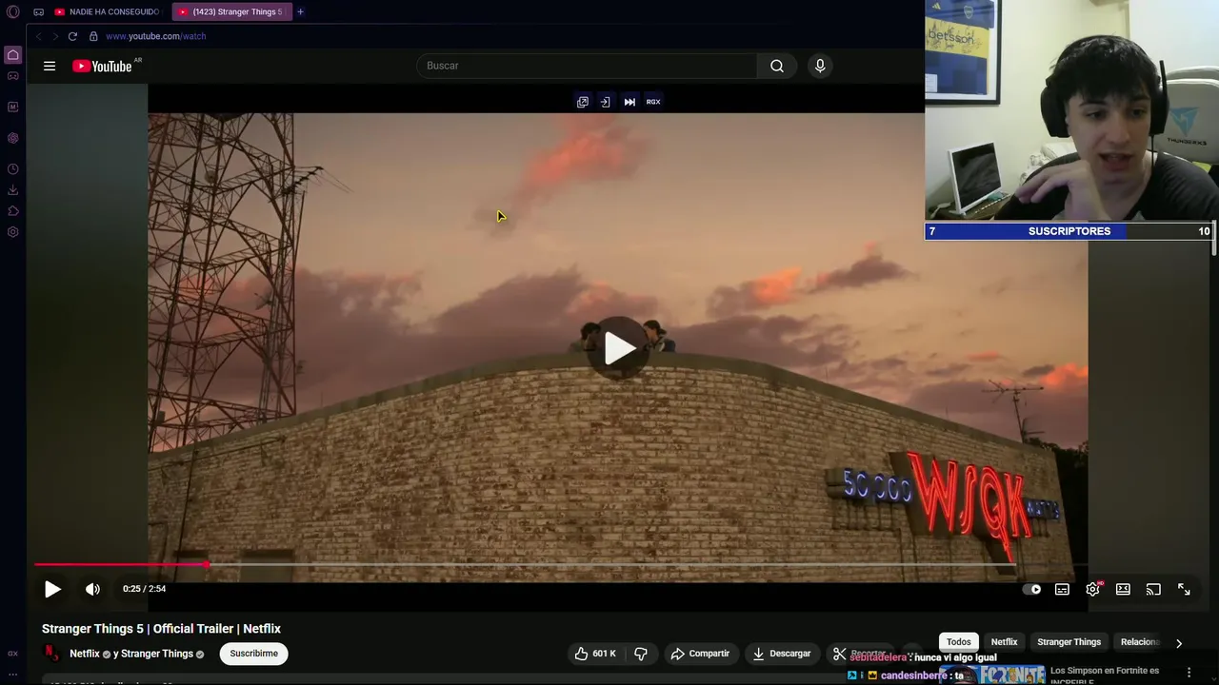Share the video via Compartir
Screen dimensions: 1219x685
click(700, 654)
